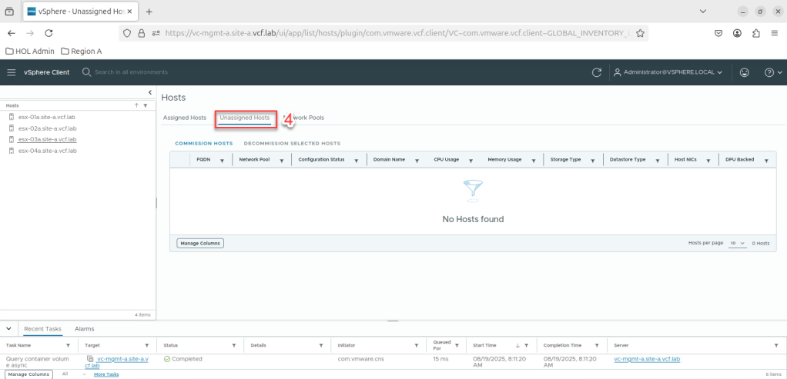The width and height of the screenshot is (787, 379).
Task: Reload the browser page
Action: coord(49,33)
